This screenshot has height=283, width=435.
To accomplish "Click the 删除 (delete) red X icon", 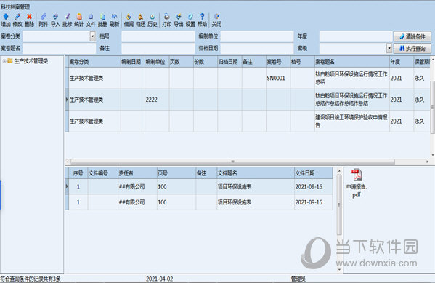I will (29, 20).
